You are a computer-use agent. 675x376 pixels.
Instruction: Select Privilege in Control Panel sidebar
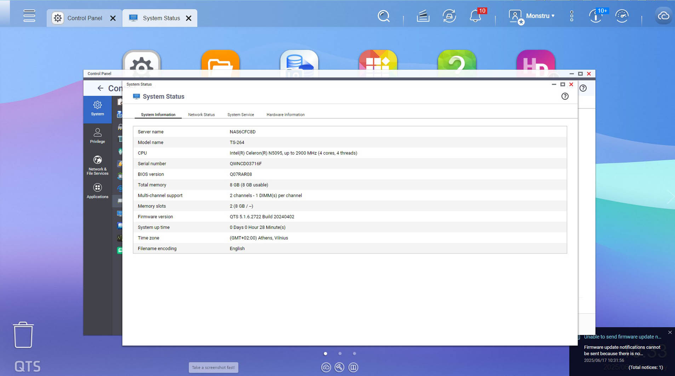97,136
